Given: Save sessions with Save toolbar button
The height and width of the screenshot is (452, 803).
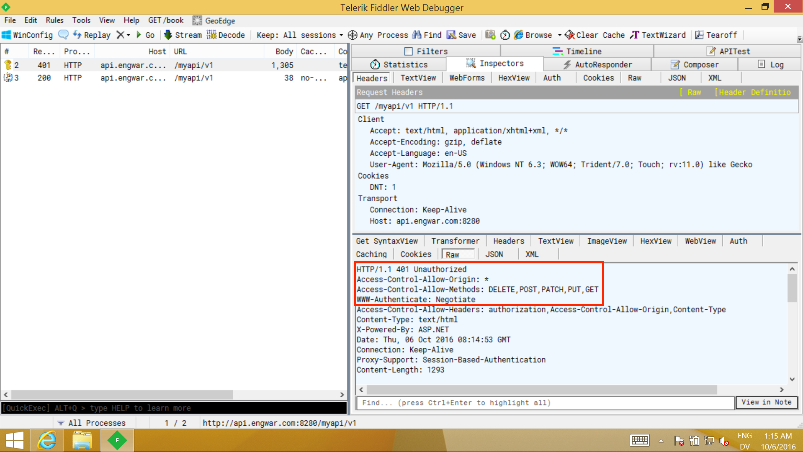Looking at the screenshot, I should coord(461,35).
